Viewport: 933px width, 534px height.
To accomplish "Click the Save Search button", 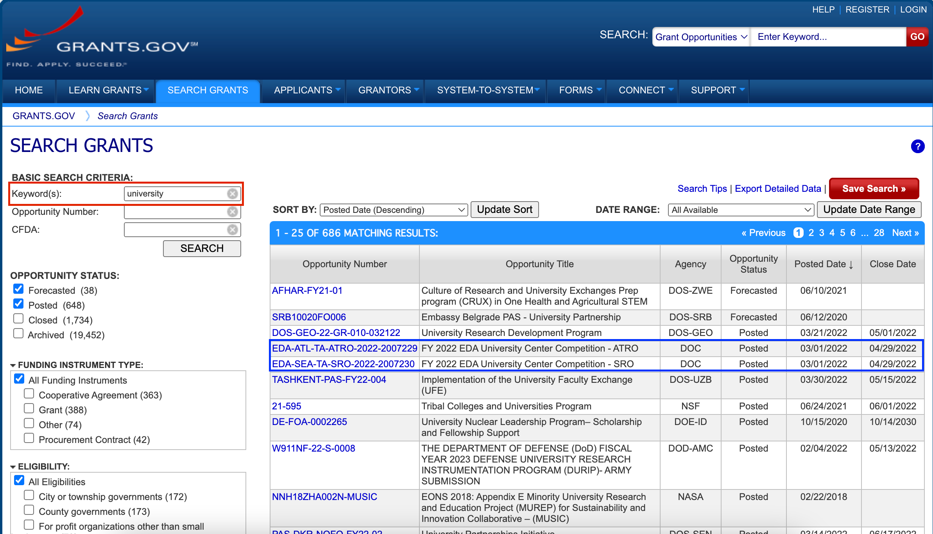I will click(874, 189).
